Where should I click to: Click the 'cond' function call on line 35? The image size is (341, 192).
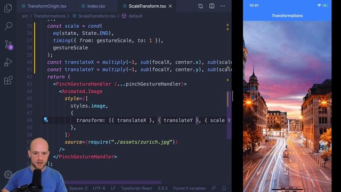pos(94,26)
